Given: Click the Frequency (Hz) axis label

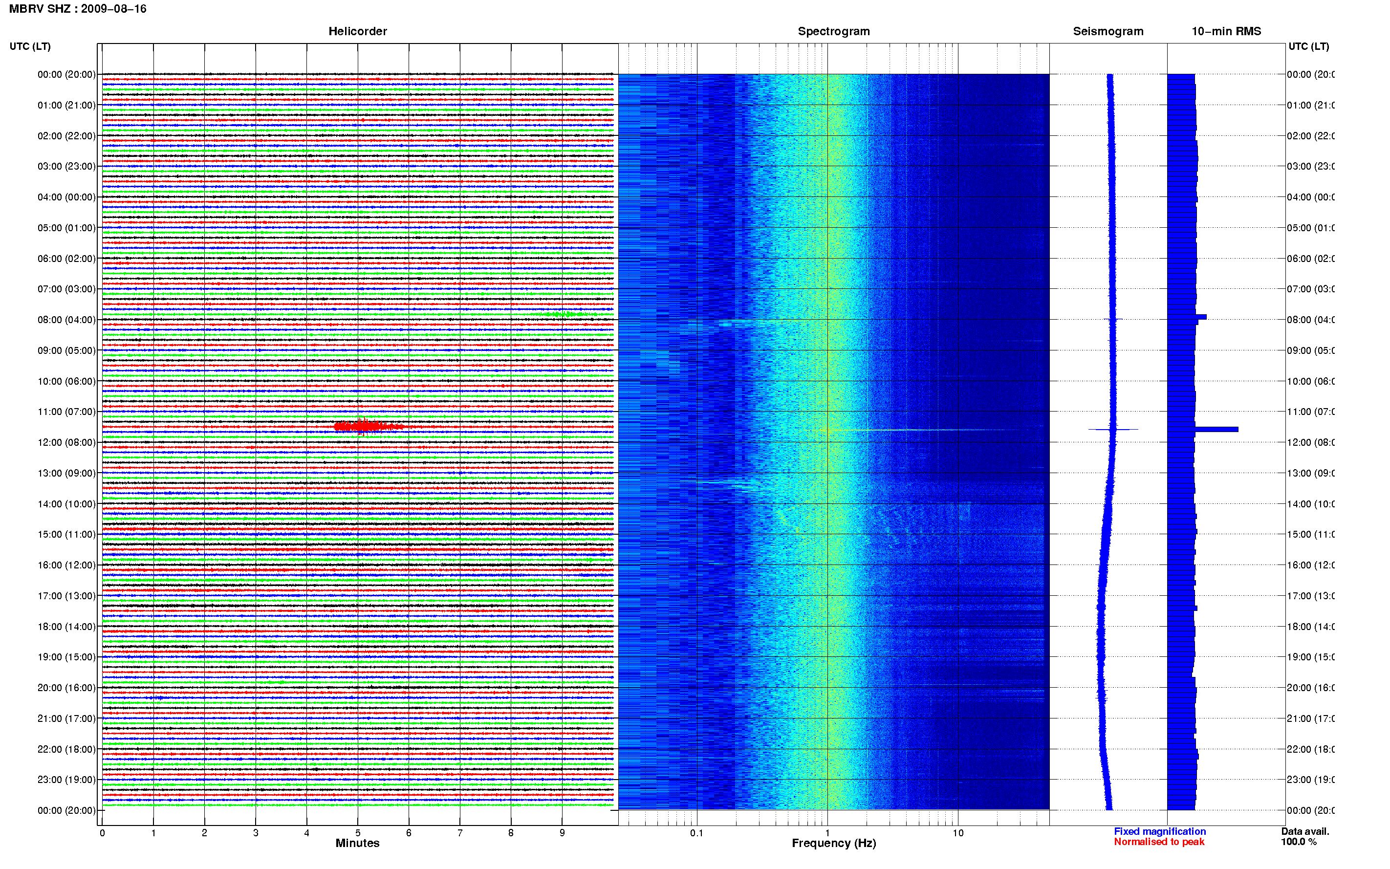Looking at the screenshot, I should tap(834, 843).
